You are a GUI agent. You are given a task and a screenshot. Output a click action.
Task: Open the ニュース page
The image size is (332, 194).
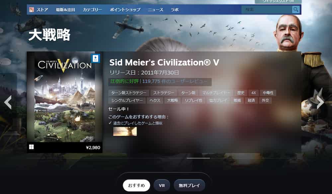pyautogui.click(x=156, y=10)
